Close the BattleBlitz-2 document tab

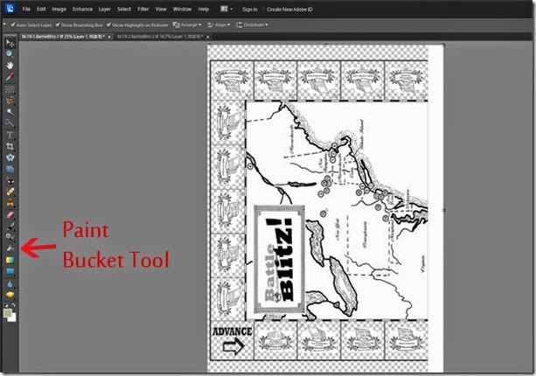point(208,37)
